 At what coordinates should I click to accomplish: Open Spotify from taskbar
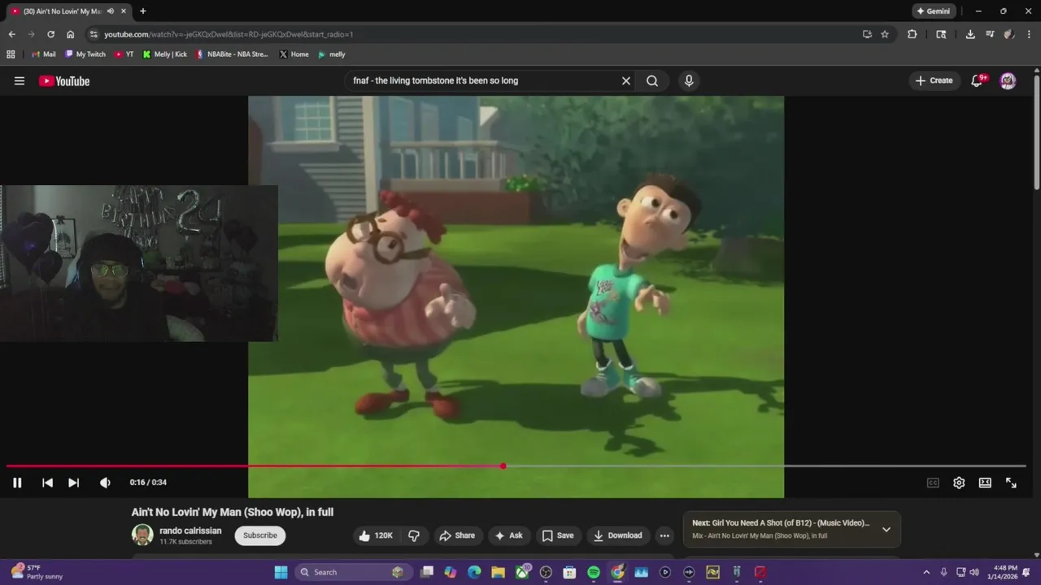tap(594, 572)
